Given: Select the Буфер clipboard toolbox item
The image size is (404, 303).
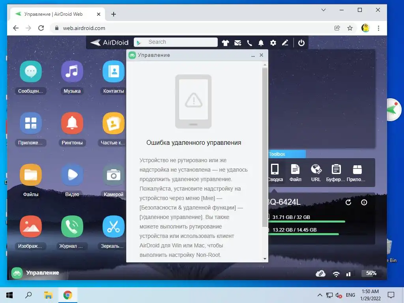Looking at the screenshot, I should pos(336,173).
